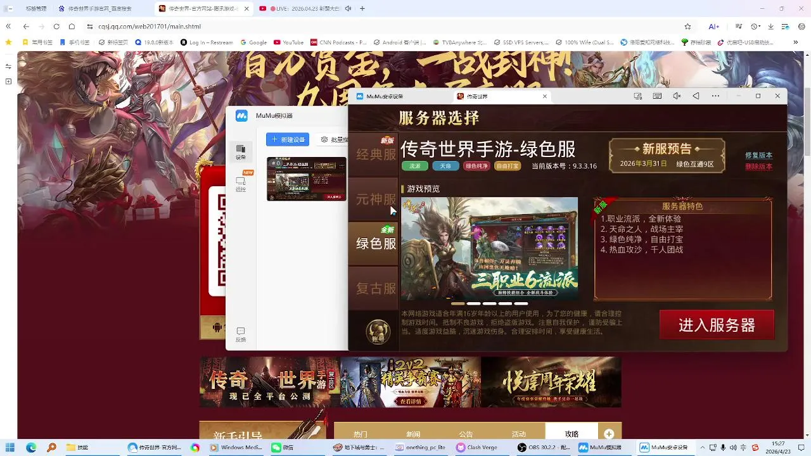This screenshot has width=811, height=456.
Task: Select the last preview carousel dot
Action: tap(521, 303)
